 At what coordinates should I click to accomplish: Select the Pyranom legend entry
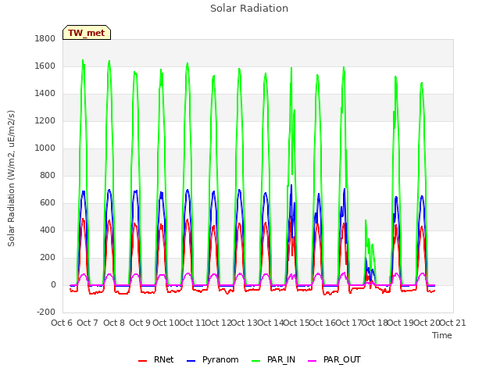point(212,360)
